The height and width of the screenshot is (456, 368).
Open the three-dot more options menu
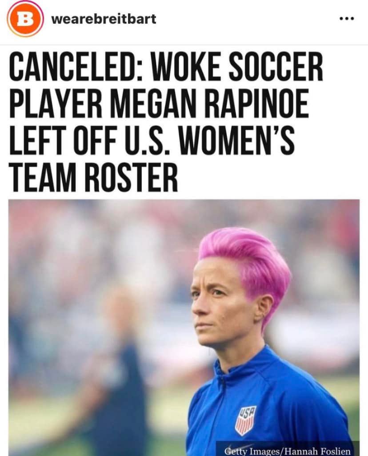(347, 19)
